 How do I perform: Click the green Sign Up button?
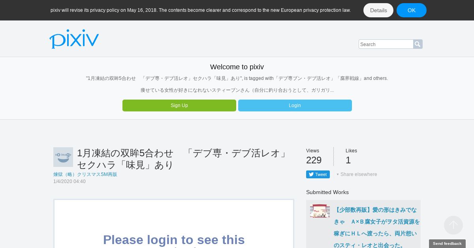tap(179, 105)
